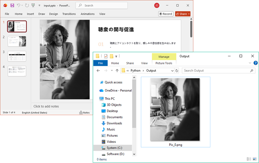Image resolution: width=259 pixels, height=163 pixels.
Task: Click the Redo icon in PowerPoint
Action: click(27, 5)
